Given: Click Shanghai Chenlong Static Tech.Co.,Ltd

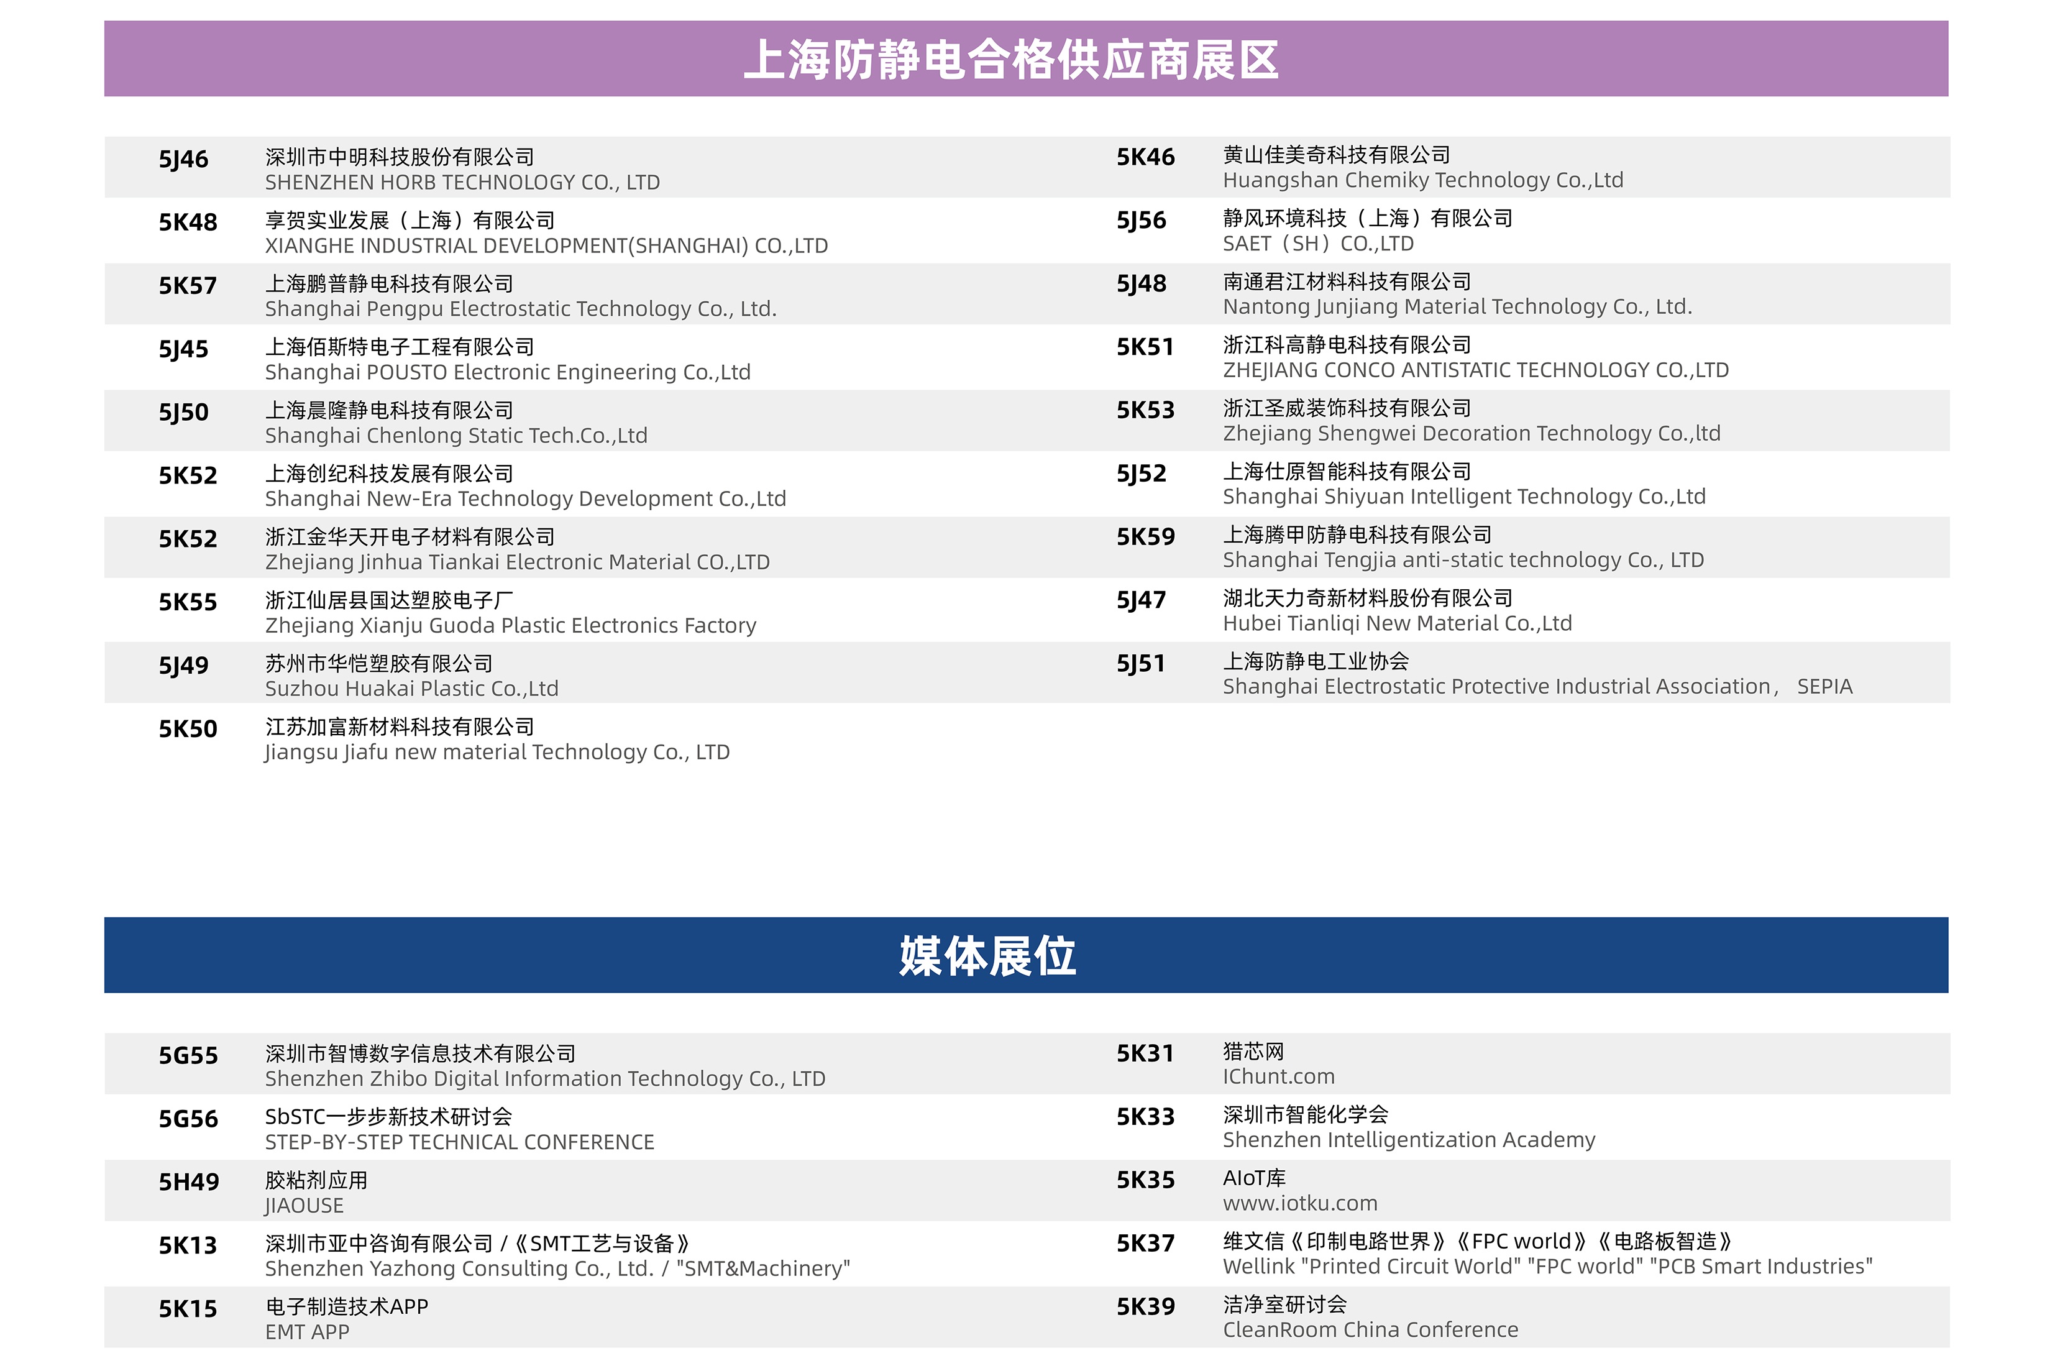Looking at the screenshot, I should [456, 436].
